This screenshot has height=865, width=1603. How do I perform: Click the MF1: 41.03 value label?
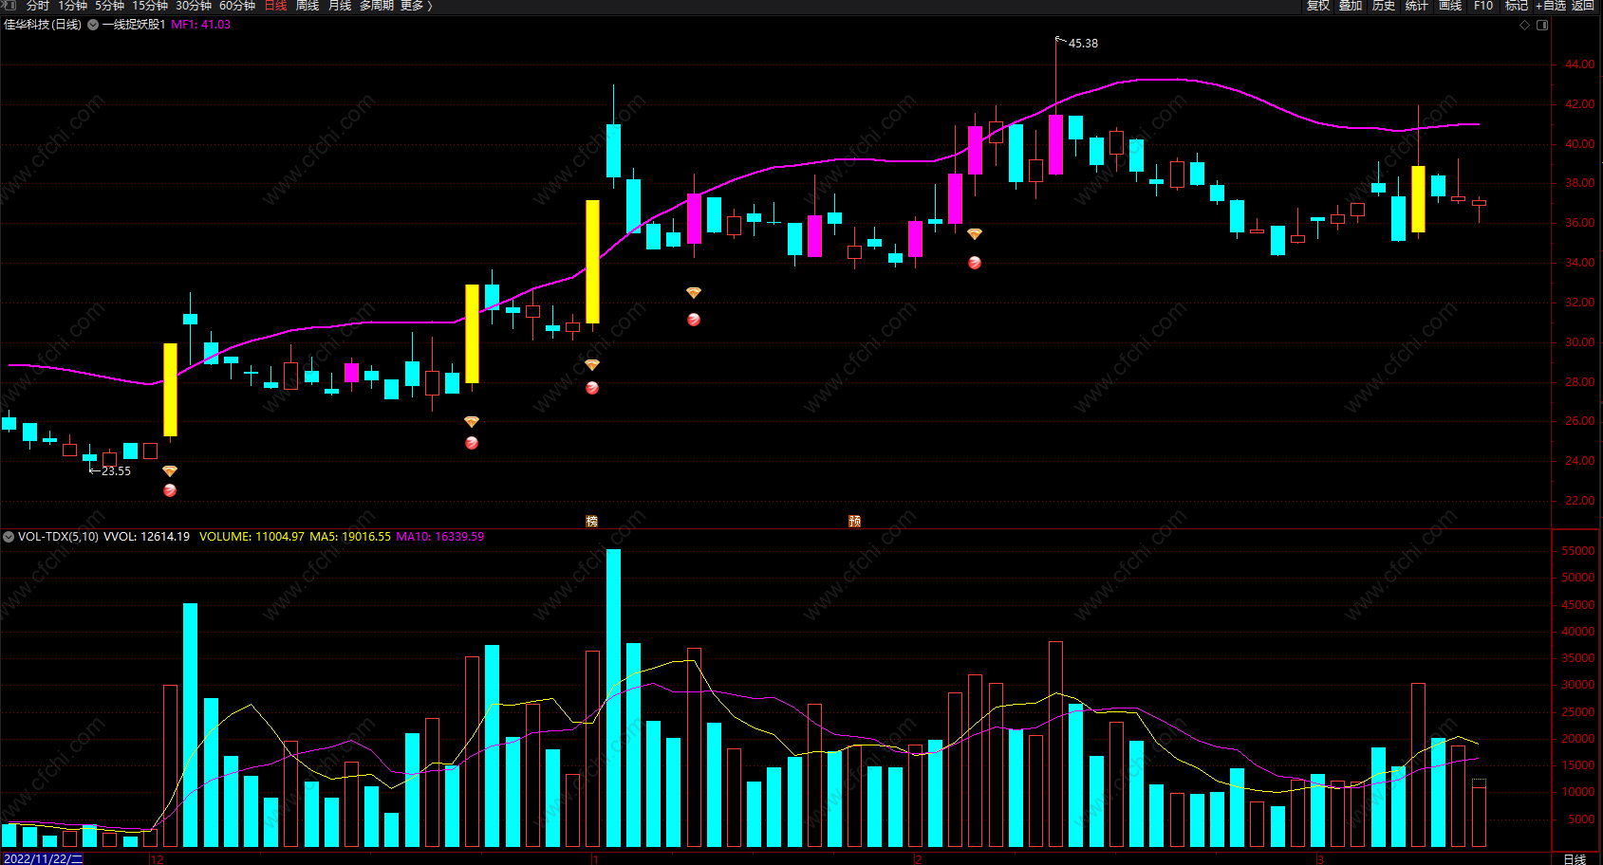tap(200, 25)
